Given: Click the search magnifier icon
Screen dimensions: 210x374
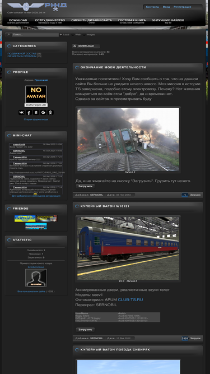Looking at the screenshot, I should (8, 35).
